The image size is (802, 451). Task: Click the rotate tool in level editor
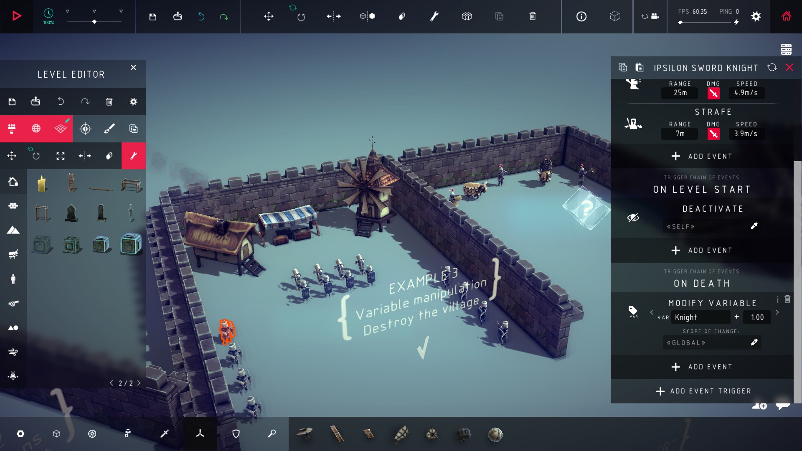[x=36, y=156]
